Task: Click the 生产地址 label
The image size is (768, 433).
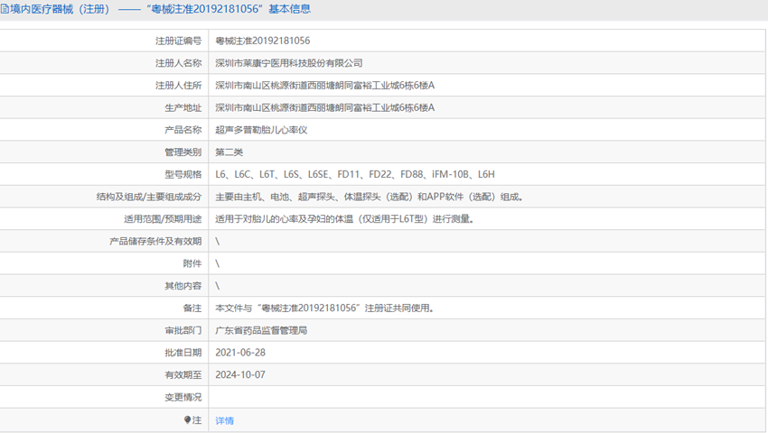Action: [183, 107]
